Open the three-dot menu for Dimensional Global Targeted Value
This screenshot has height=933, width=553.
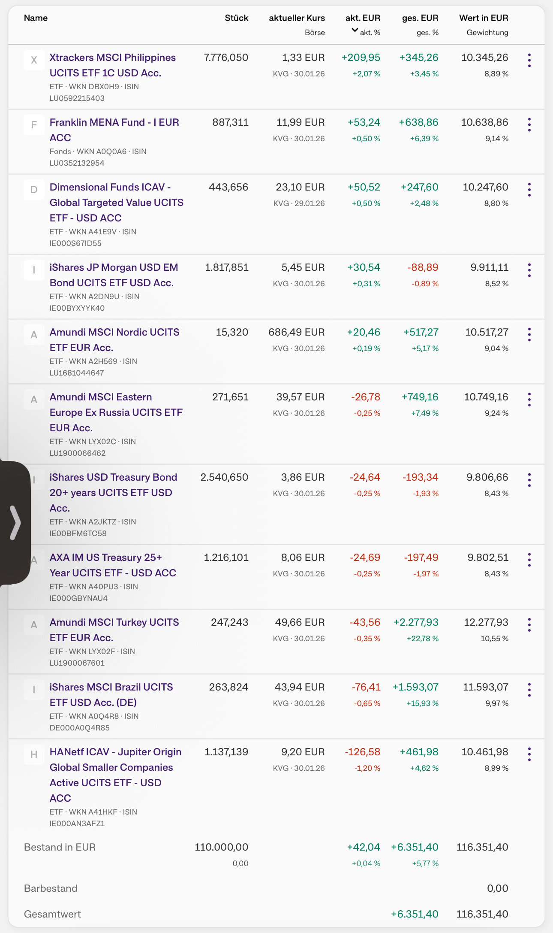pyautogui.click(x=529, y=190)
